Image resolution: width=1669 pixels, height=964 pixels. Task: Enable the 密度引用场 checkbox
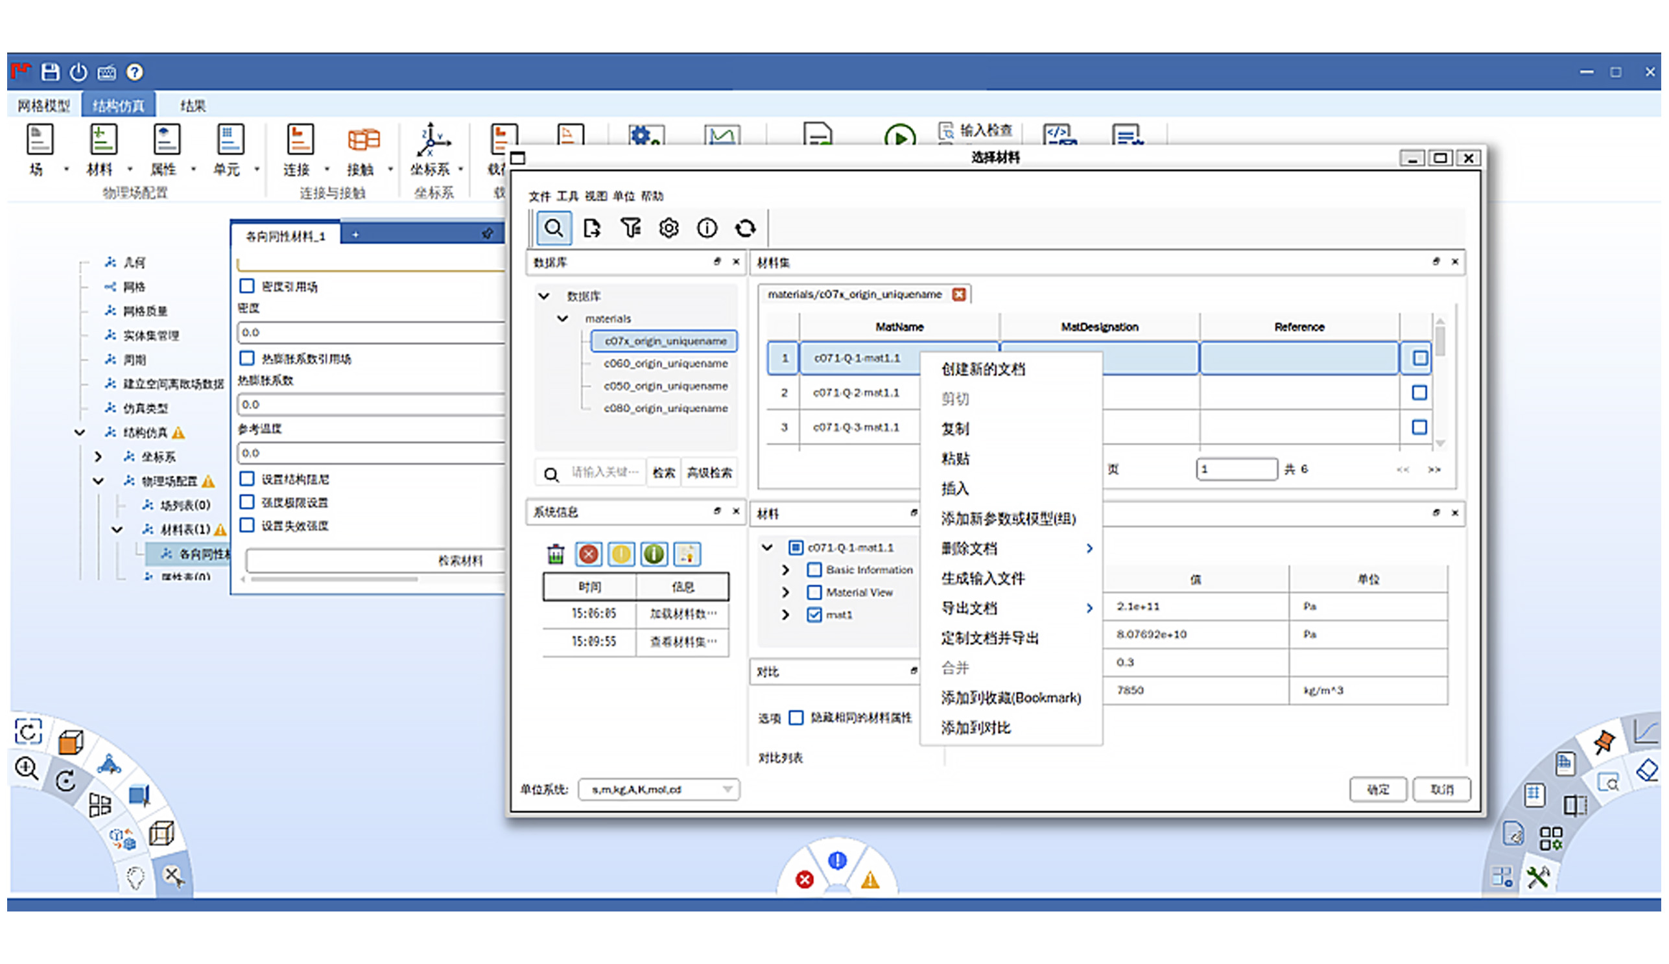(247, 286)
